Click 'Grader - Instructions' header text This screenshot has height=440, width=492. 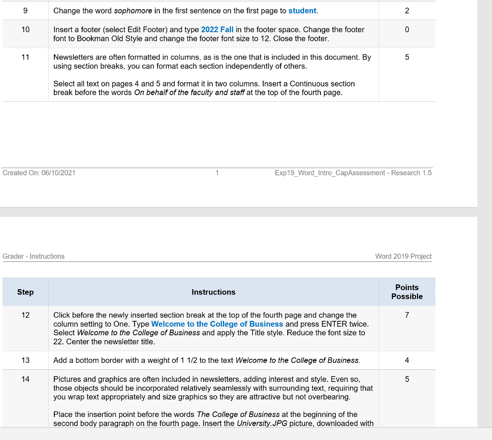[34, 256]
